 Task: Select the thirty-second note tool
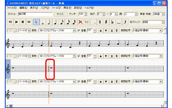tap(74, 22)
